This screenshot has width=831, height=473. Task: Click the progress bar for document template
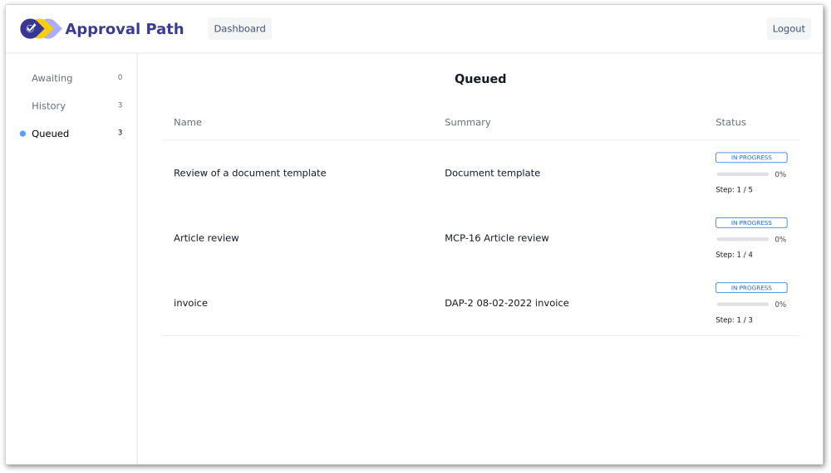coord(742,174)
